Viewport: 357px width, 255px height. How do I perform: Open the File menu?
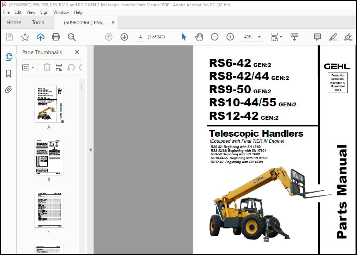coord(6,12)
